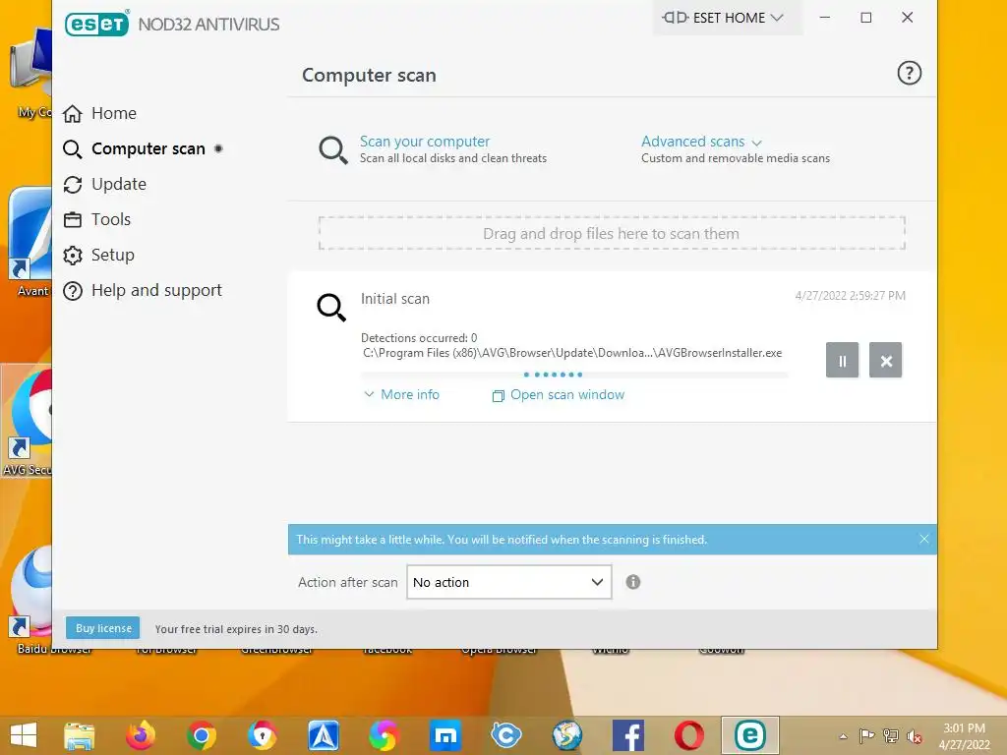
Task: Click the Update refresh arrows icon
Action: [x=73, y=185]
